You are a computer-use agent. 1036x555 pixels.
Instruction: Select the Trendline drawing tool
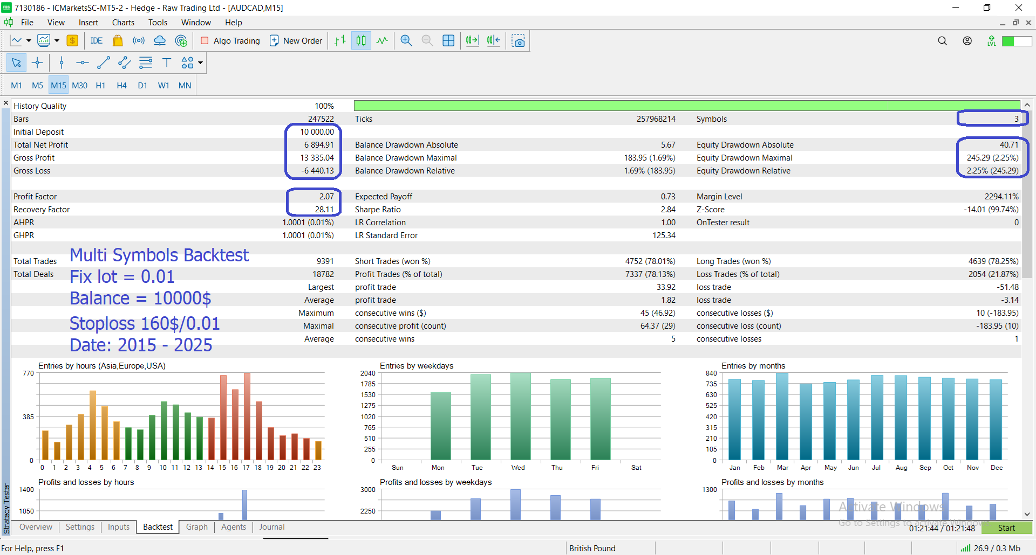tap(103, 63)
